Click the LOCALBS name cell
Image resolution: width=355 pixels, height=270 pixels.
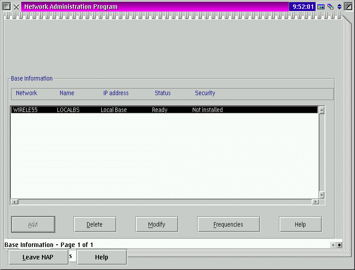pyautogui.click(x=68, y=110)
